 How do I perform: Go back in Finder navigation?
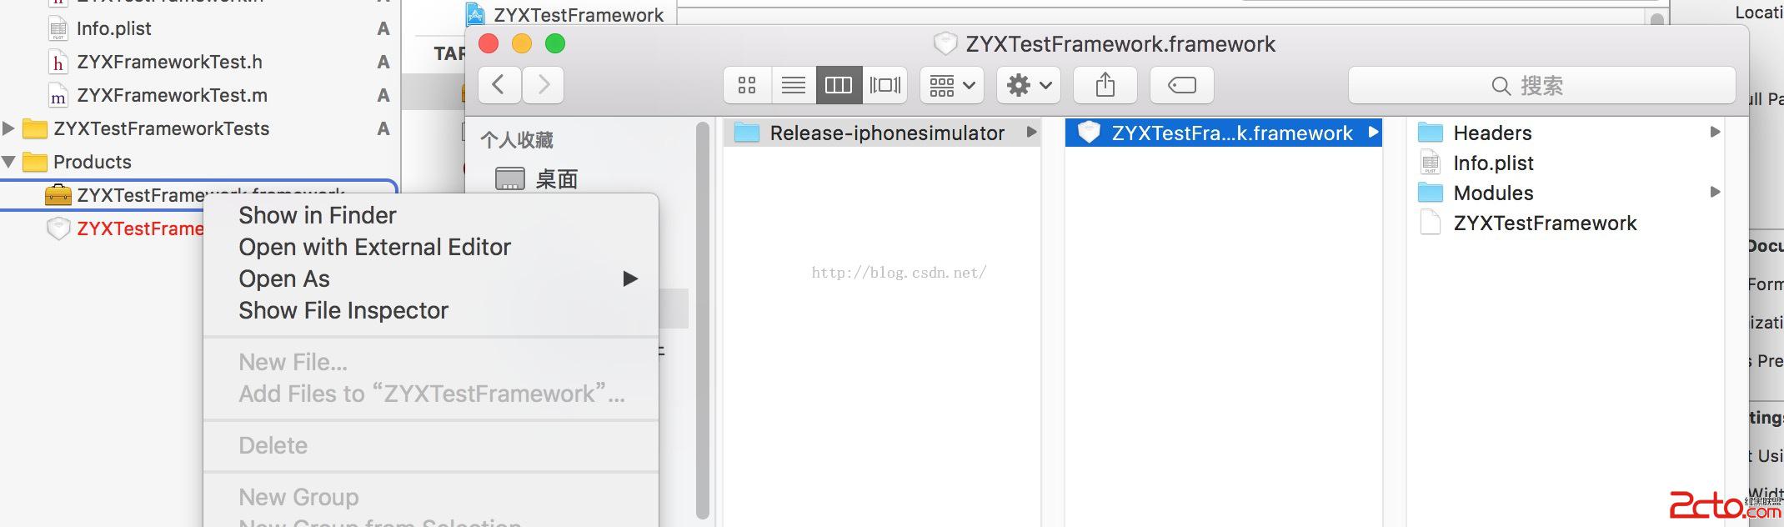point(499,84)
